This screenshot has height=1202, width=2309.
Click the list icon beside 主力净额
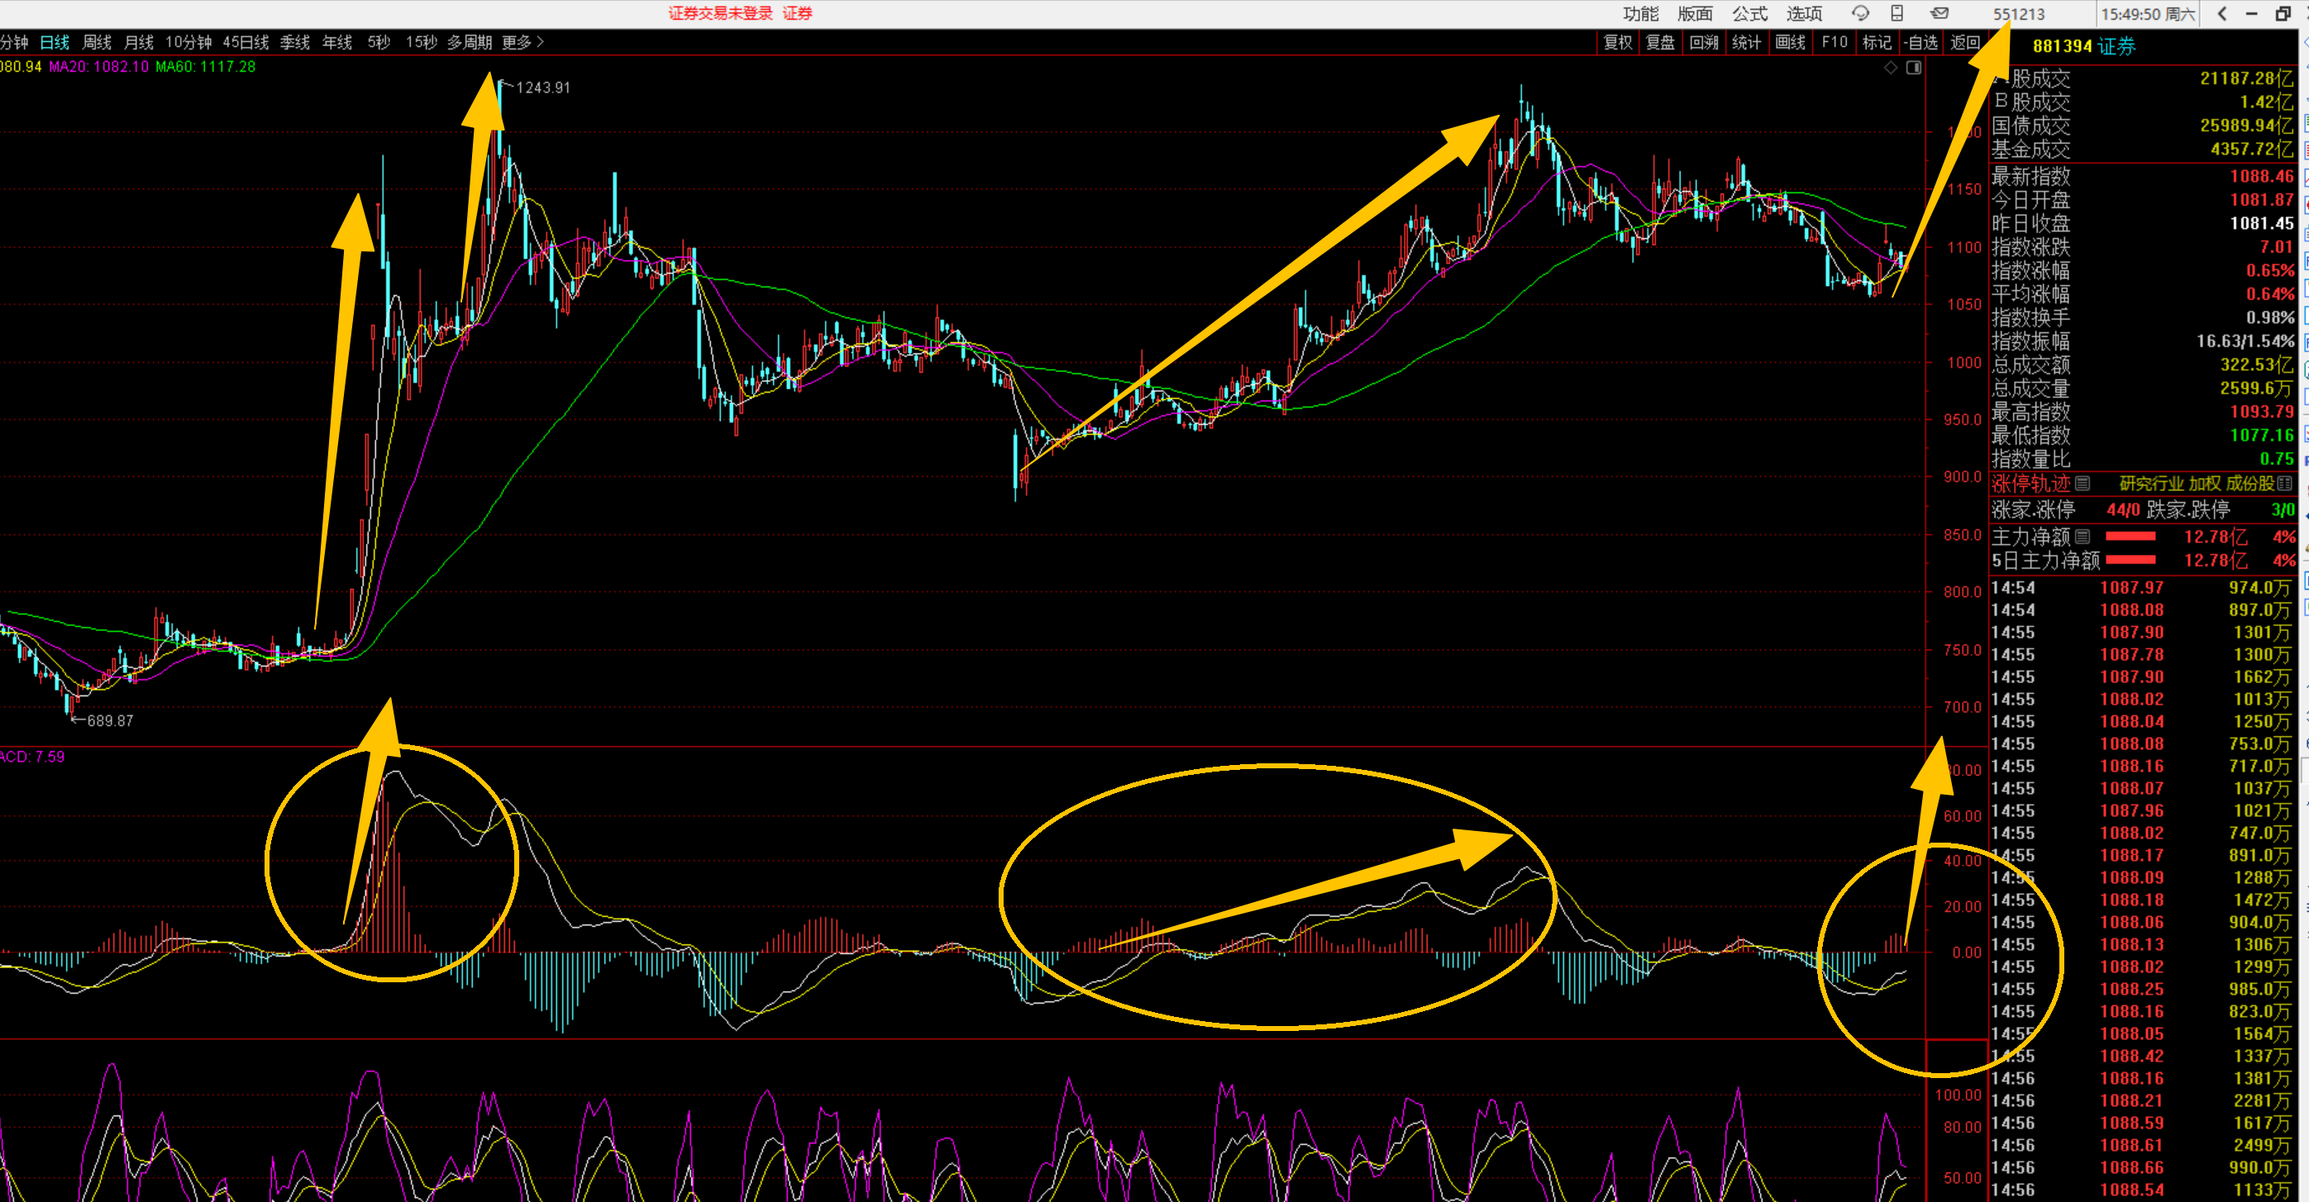2083,536
